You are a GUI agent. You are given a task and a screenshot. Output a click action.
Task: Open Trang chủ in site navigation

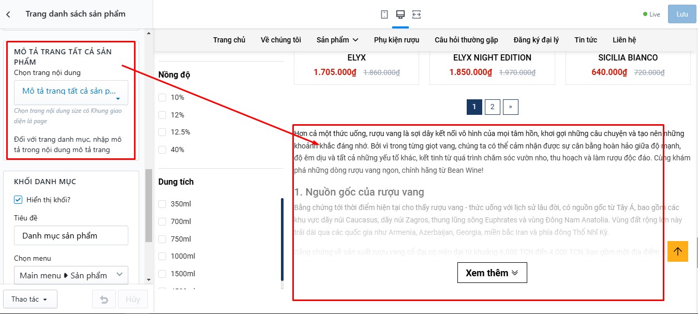point(229,40)
